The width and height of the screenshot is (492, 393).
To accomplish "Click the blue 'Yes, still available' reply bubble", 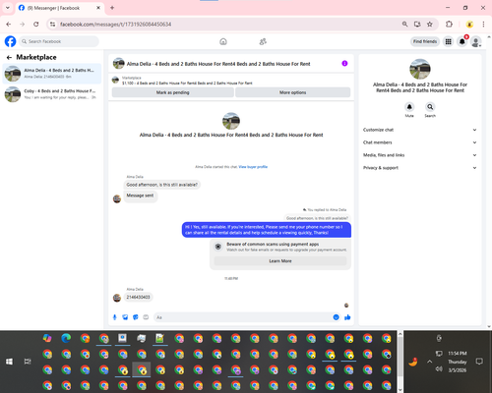I will click(x=267, y=230).
